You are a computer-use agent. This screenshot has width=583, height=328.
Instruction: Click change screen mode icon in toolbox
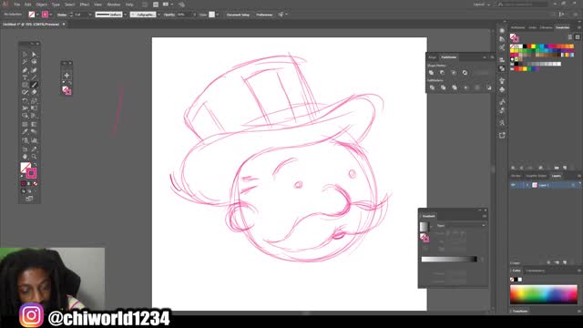coord(29,199)
